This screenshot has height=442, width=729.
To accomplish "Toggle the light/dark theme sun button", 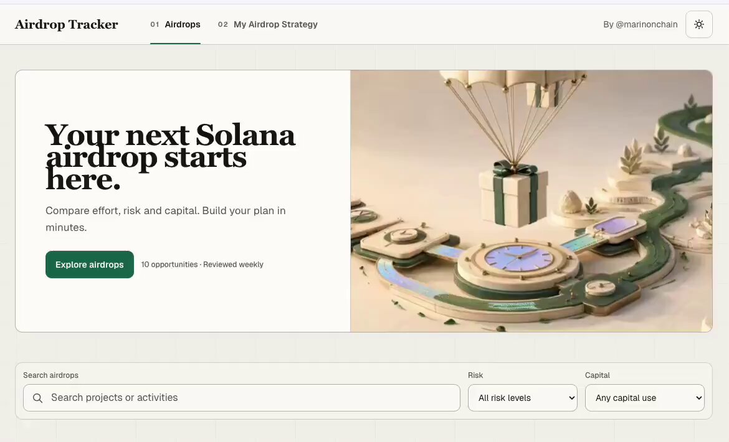I will (698, 25).
